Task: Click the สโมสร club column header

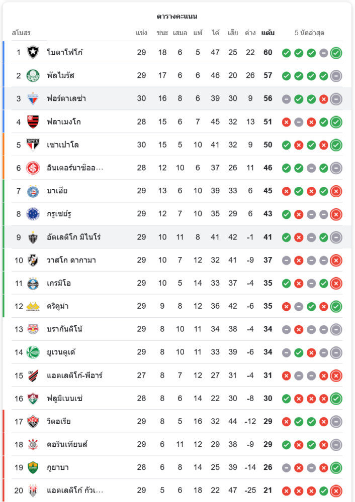Action: pos(21,33)
